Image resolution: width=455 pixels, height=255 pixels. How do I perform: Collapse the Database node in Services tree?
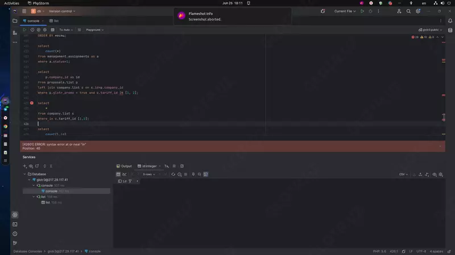pos(26,174)
